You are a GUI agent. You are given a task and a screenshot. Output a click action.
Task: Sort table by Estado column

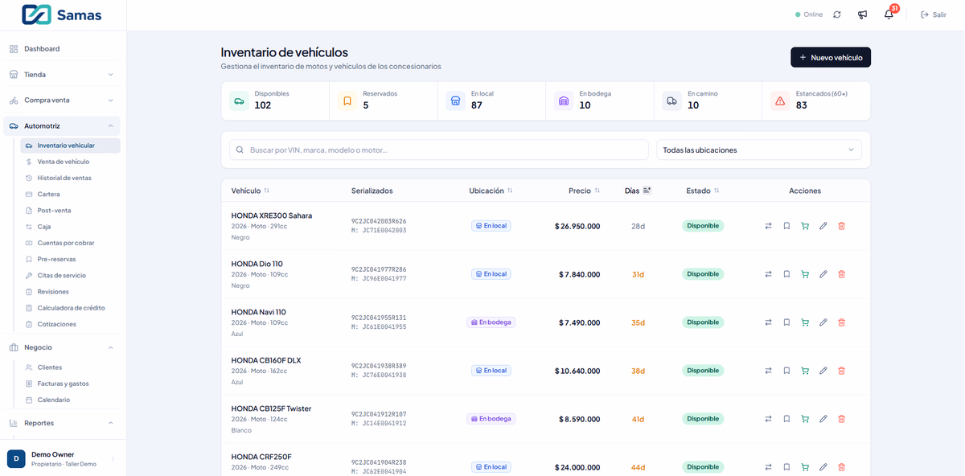(x=703, y=191)
